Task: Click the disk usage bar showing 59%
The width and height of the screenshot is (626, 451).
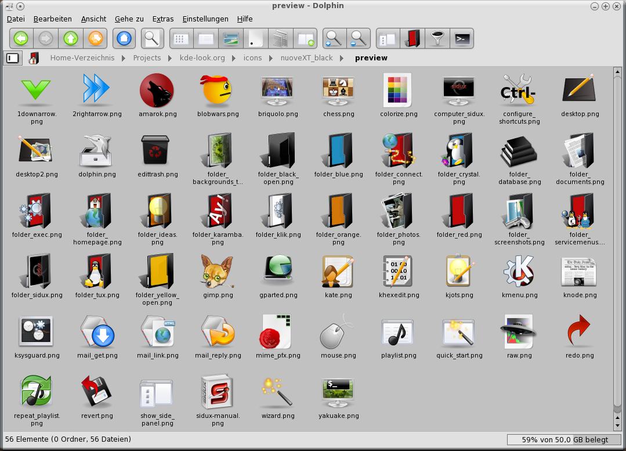Action: coord(565,439)
